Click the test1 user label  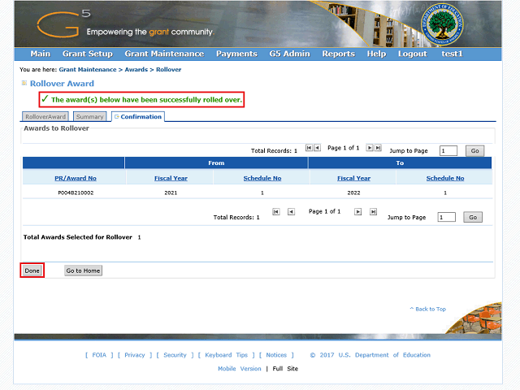tap(452, 54)
